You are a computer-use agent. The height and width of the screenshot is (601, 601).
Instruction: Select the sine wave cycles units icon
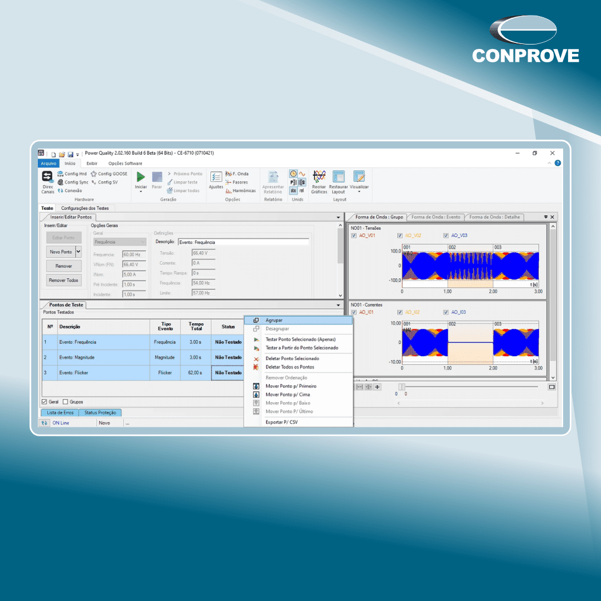[302, 174]
